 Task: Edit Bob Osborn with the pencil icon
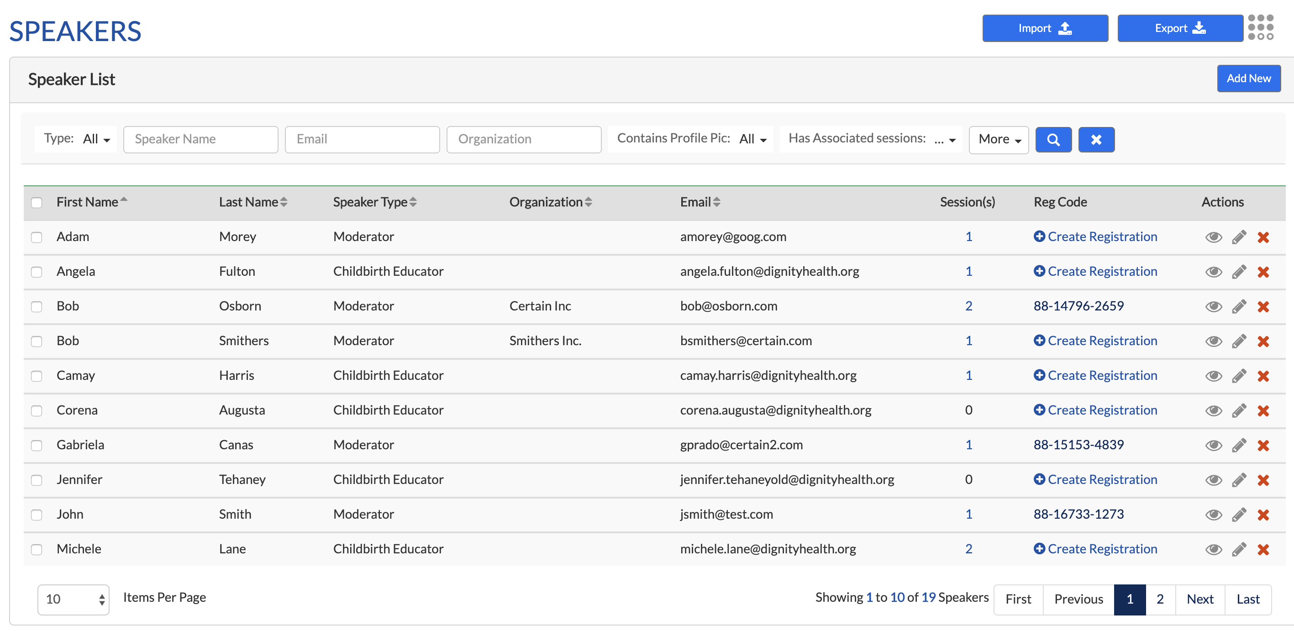(1239, 306)
